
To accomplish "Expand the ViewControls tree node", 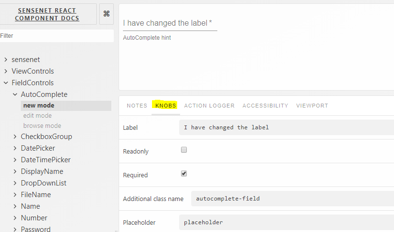I will pos(6,71).
